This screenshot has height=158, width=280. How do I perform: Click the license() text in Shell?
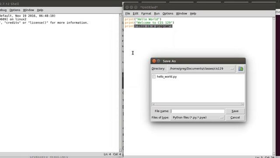point(38,23)
